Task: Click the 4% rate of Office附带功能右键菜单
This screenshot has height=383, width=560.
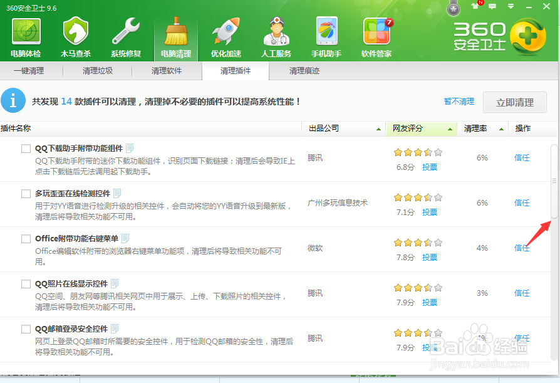Action: (482, 248)
